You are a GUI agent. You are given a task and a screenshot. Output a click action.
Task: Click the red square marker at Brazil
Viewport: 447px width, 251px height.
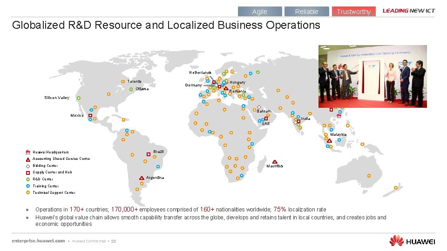[x=148, y=154]
